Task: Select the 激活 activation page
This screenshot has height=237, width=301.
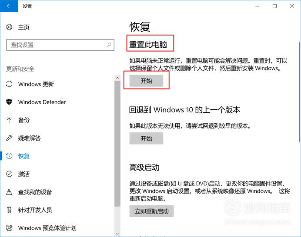Action: [x=24, y=174]
